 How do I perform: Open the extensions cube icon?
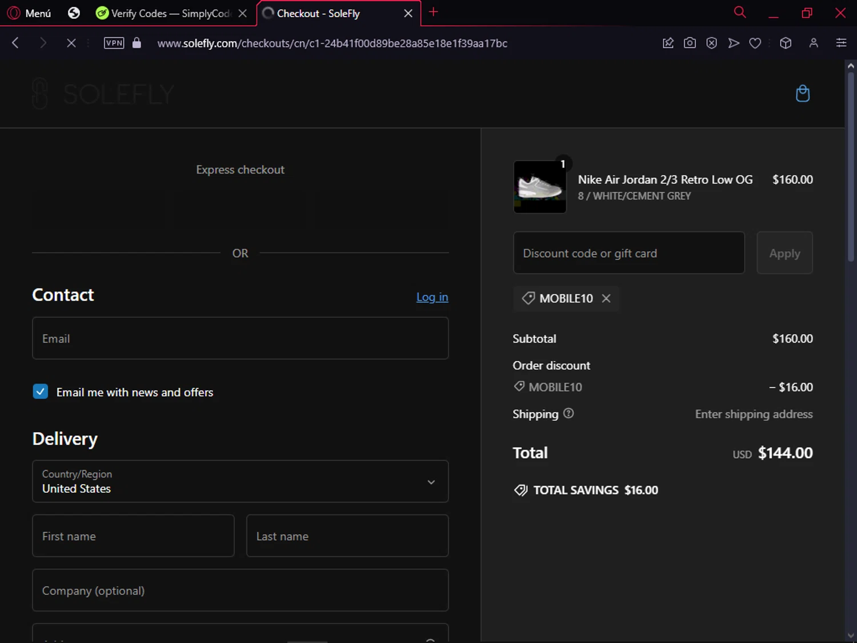click(786, 43)
